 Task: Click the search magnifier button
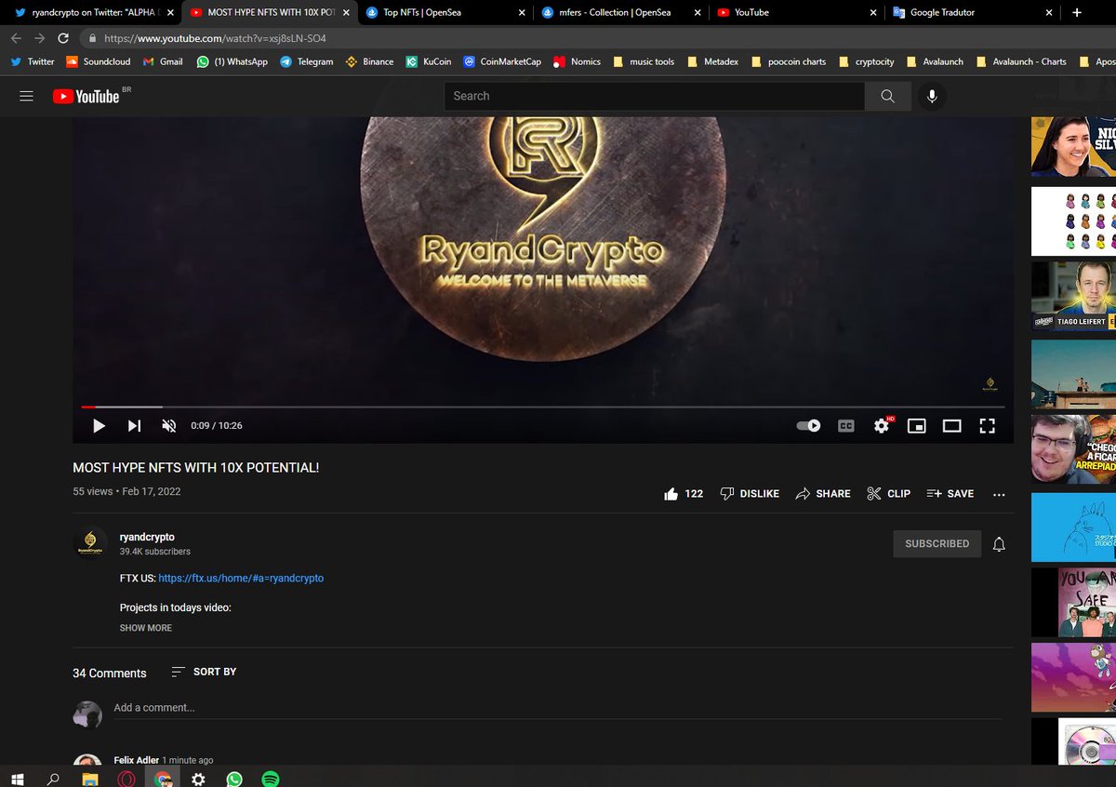tap(887, 96)
